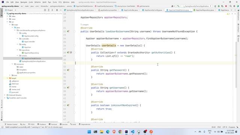Switch to SpringSecurityDemoApplication.java tab
This screenshot has width=240, height=135.
click(x=80, y=10)
